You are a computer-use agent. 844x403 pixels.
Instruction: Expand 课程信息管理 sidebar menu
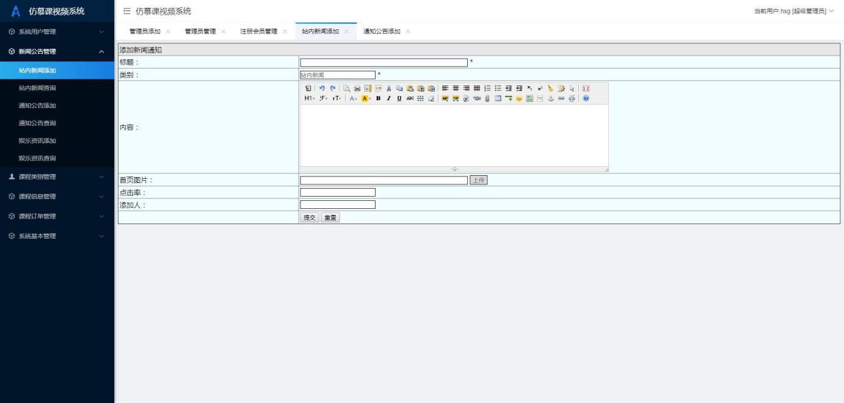tap(57, 197)
